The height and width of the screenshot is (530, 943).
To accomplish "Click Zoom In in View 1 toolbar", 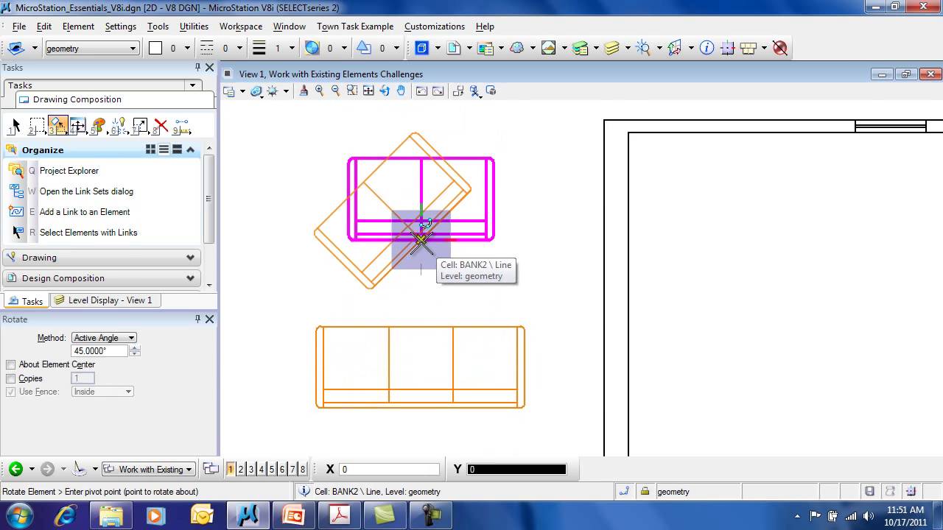I will pos(320,91).
